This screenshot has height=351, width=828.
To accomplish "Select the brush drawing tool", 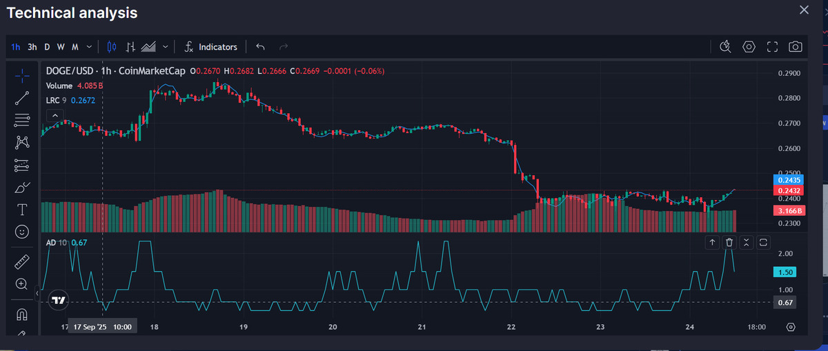I will [x=22, y=188].
